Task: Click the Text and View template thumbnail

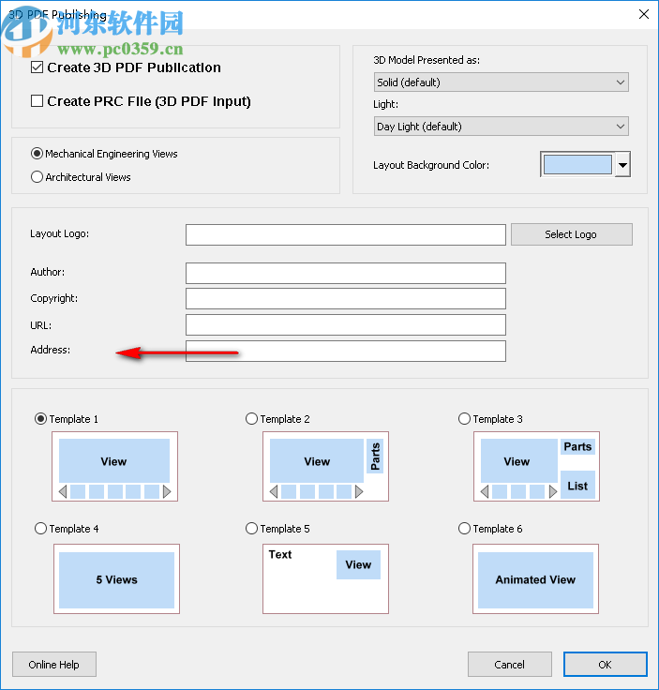Action: point(325,579)
